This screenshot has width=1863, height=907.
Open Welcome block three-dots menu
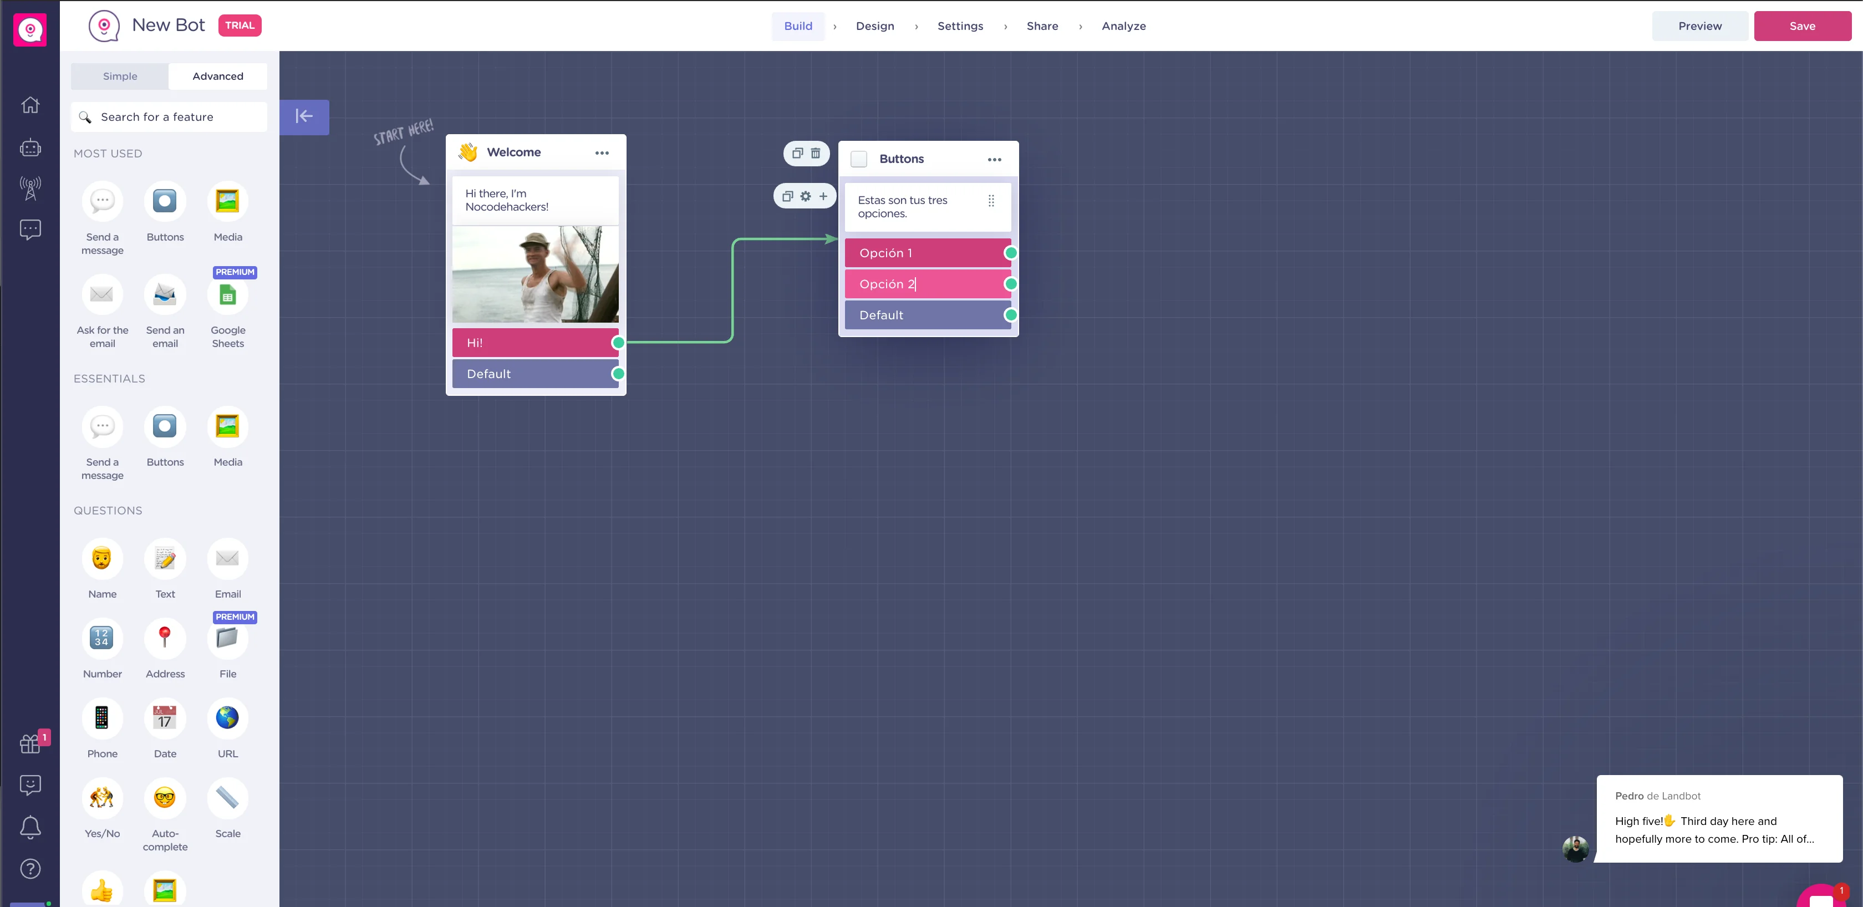(x=602, y=152)
